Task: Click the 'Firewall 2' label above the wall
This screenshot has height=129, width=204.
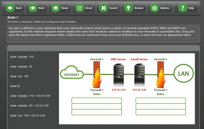Action: 160,59
